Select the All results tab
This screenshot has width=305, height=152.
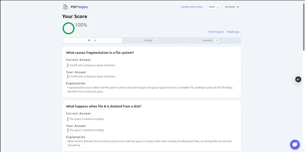click(x=92, y=40)
